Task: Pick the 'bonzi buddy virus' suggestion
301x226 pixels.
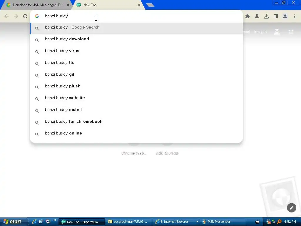Action: point(136,52)
